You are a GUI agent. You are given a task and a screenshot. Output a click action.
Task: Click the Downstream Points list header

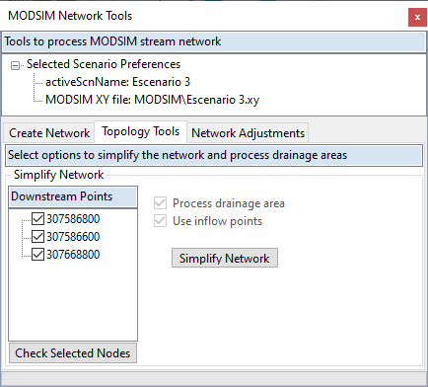point(73,196)
